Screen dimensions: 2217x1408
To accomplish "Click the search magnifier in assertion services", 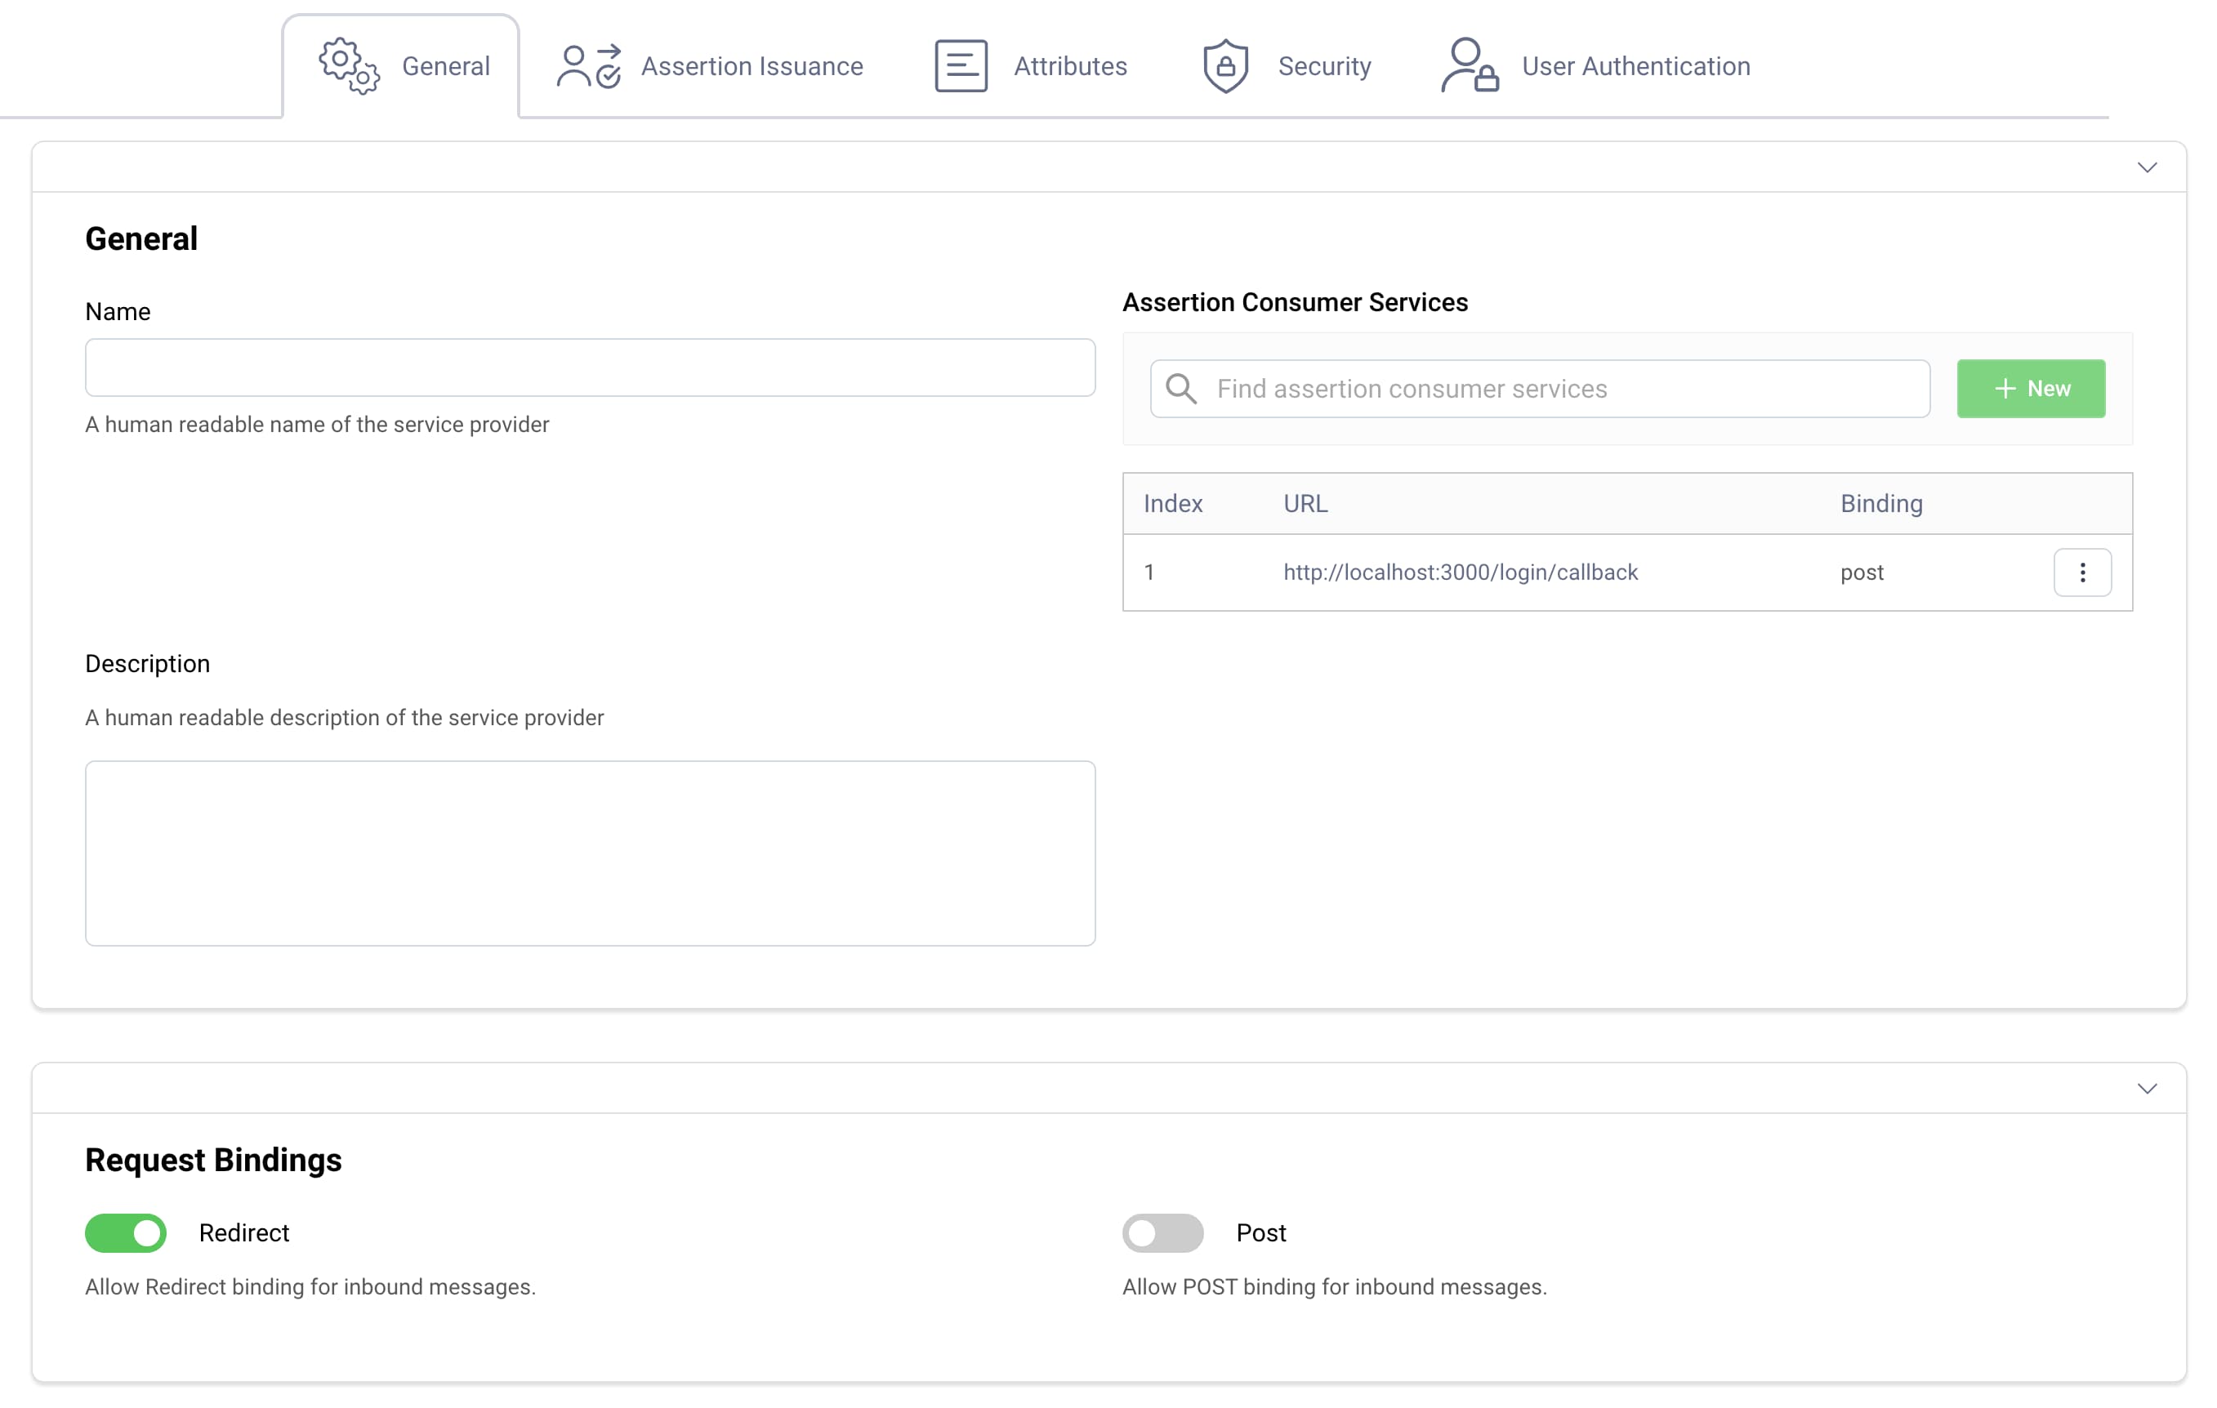I will (x=1182, y=389).
